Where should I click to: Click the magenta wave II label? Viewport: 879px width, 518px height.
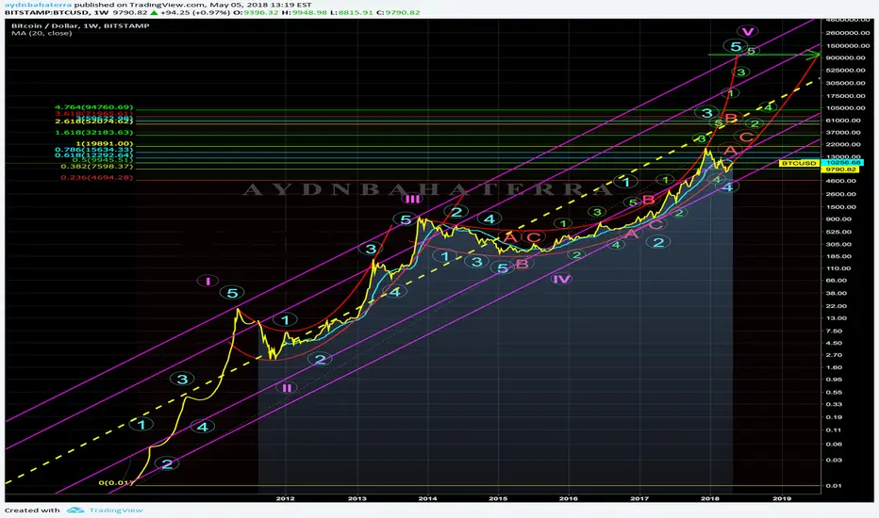click(287, 387)
